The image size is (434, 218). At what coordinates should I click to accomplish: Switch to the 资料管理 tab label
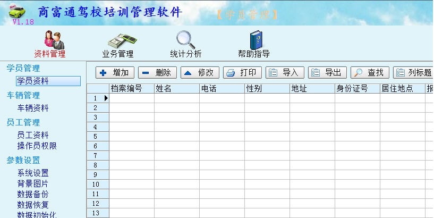[x=50, y=54]
